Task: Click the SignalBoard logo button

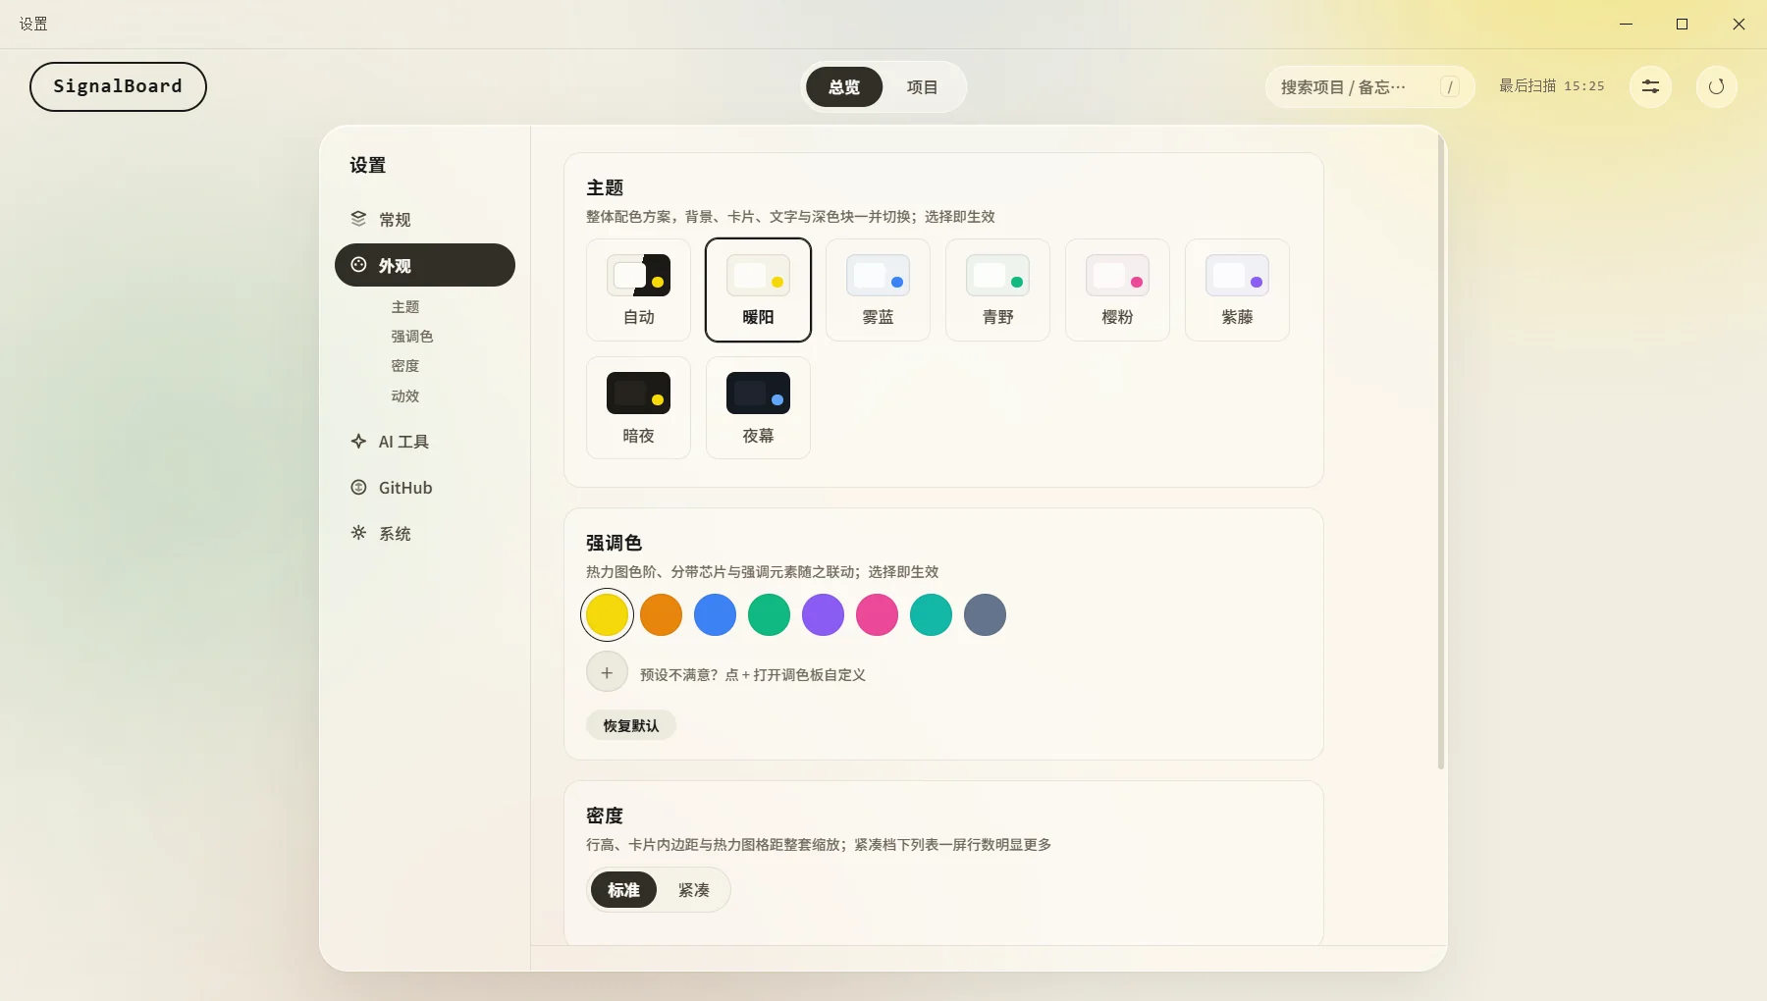Action: click(118, 86)
